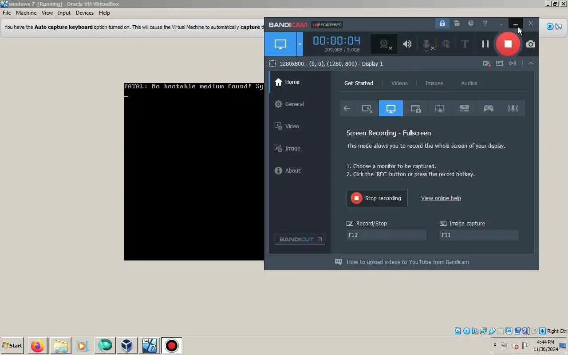
Task: Open VirtualBox Help menu
Action: (x=104, y=13)
